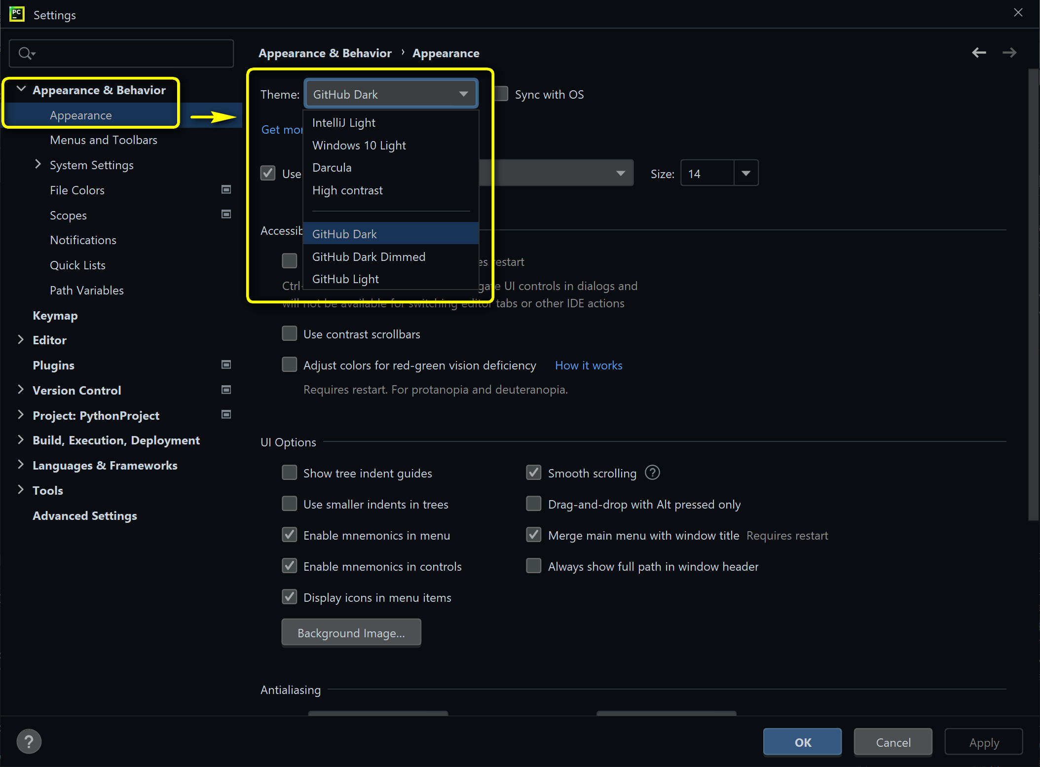Toggle Drag-and-drop with Alt pressed only
Screen dimensions: 1040x767
[x=532, y=504]
